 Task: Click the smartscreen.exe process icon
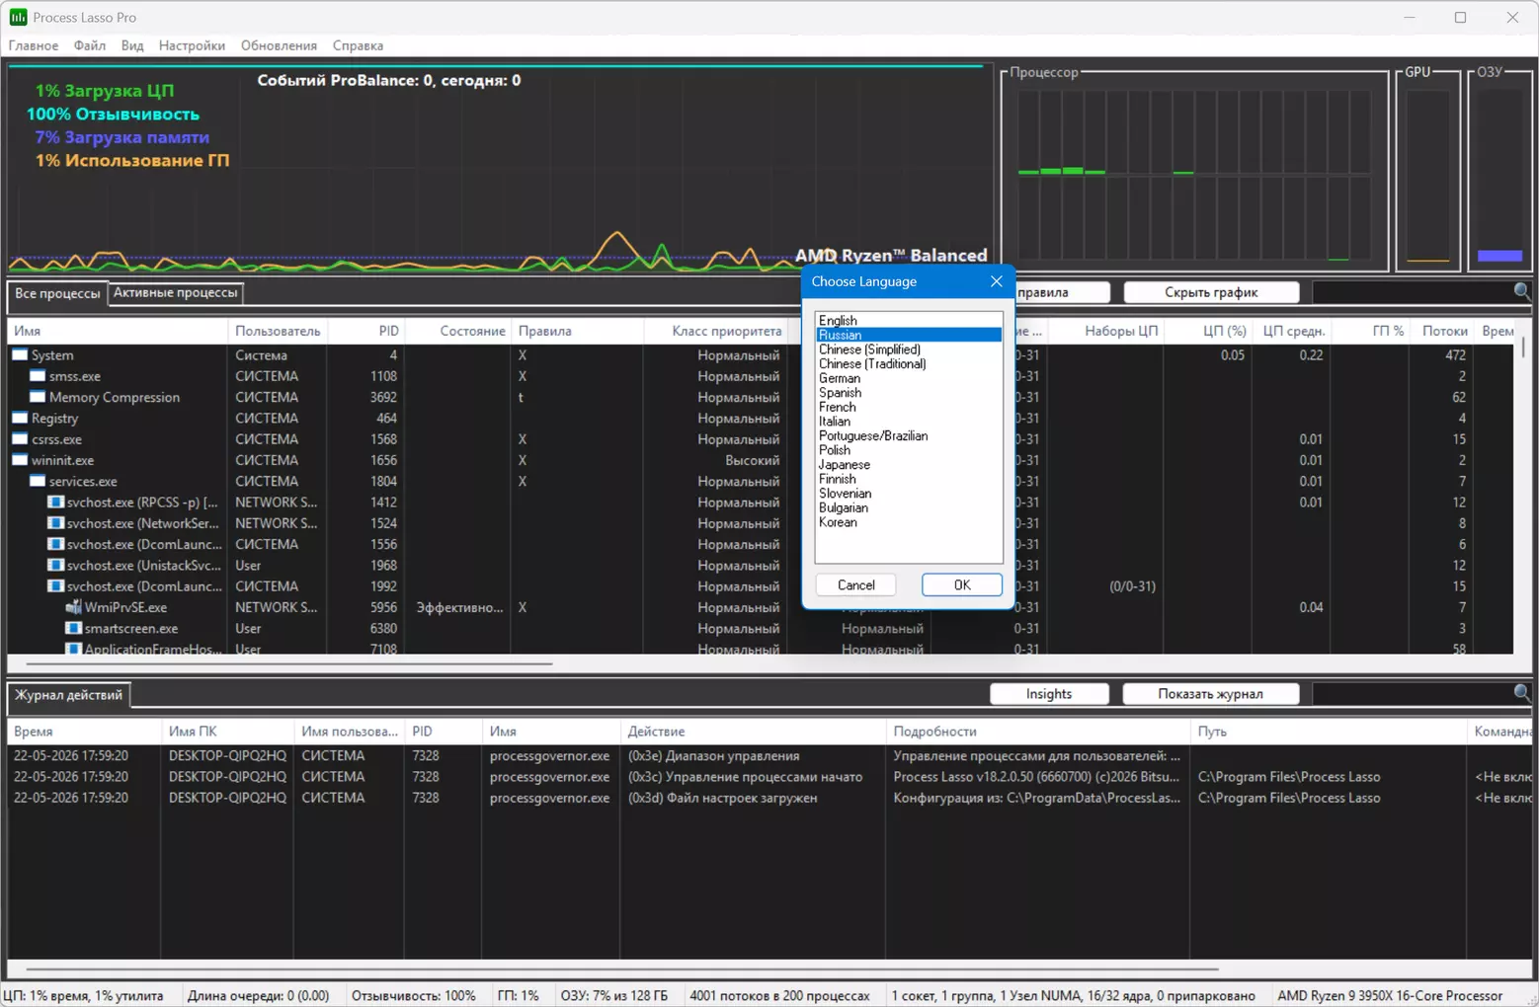73,628
